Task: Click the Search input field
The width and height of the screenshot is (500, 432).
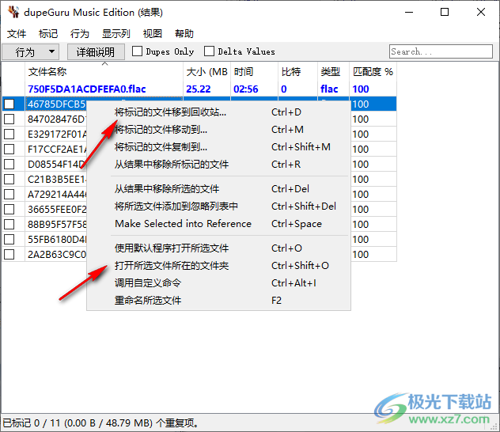Action: point(441,51)
